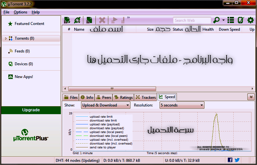
Task: Expand the Torrents (0) tree arrow
Action: point(6,38)
